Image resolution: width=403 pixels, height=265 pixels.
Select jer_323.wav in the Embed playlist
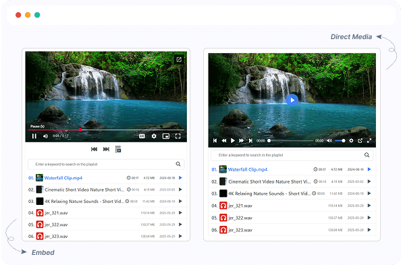[x=56, y=236]
